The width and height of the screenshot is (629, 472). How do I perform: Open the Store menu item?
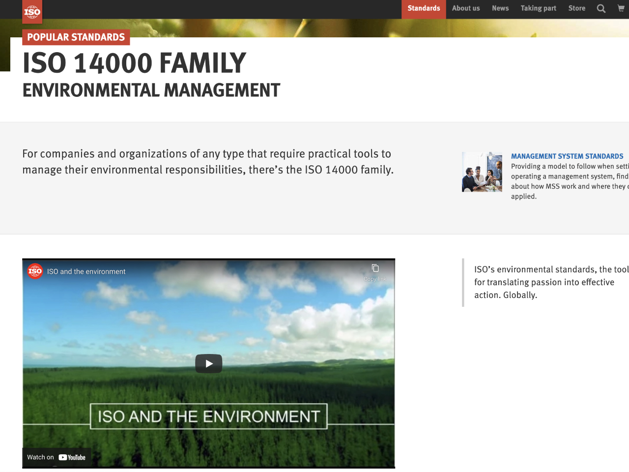click(577, 8)
